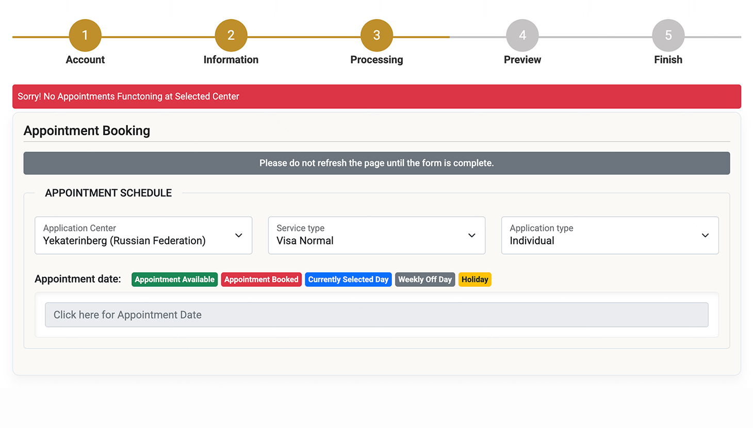Click step 4 Preview circle
Image resolution: width=753 pixels, height=428 pixels.
point(522,36)
